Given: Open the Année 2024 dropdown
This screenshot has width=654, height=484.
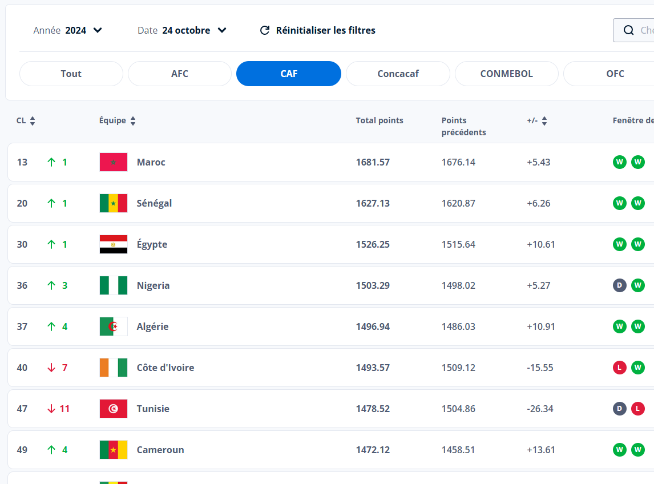Looking at the screenshot, I should pos(68,30).
